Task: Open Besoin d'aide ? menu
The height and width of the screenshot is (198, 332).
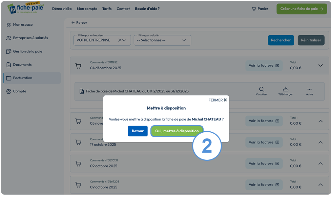Action: coord(147,9)
